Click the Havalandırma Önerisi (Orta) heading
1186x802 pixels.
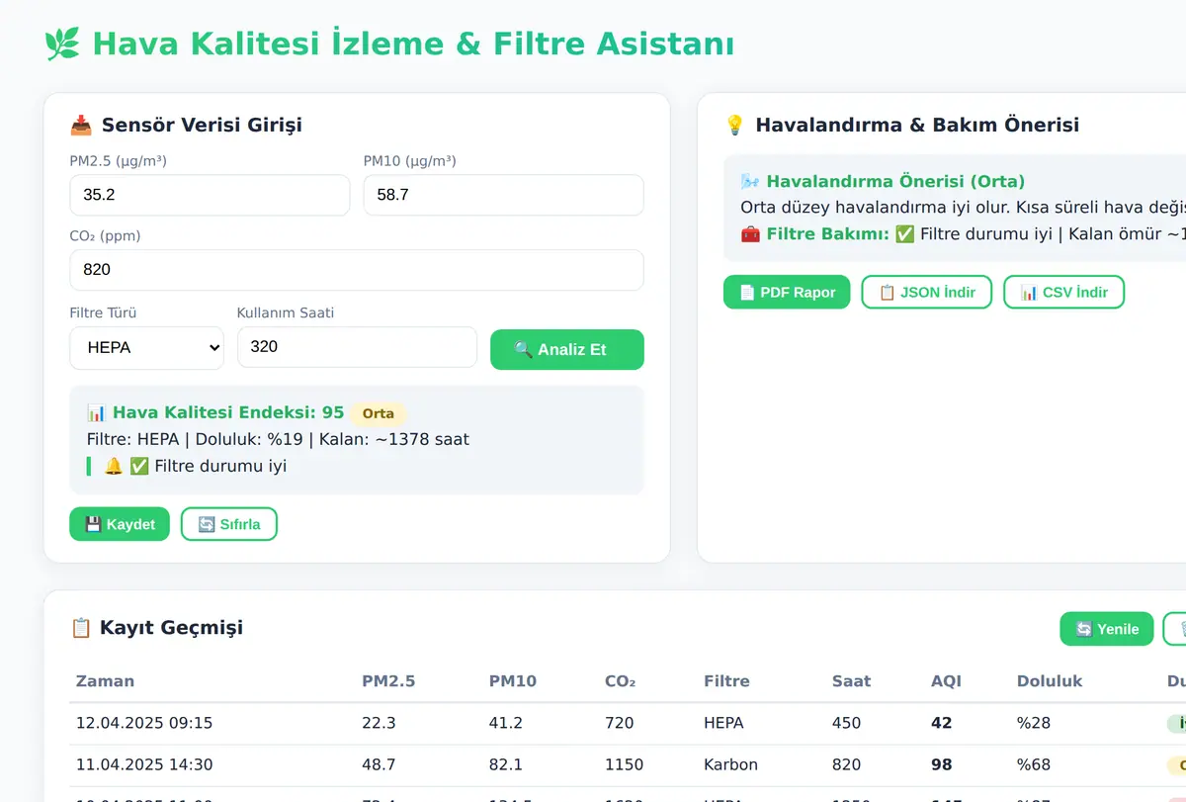895,182
